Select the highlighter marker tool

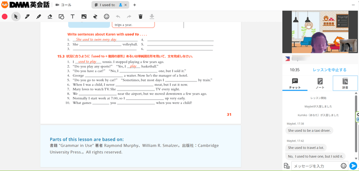(39, 17)
